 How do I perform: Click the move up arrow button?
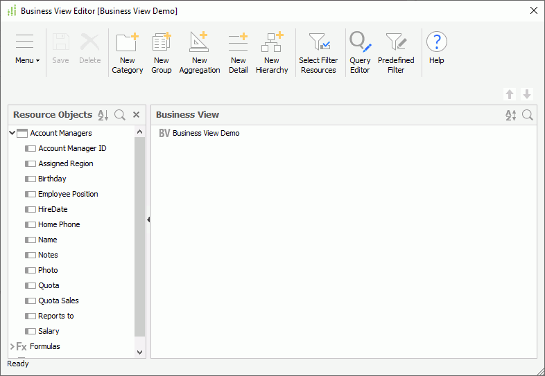[510, 94]
